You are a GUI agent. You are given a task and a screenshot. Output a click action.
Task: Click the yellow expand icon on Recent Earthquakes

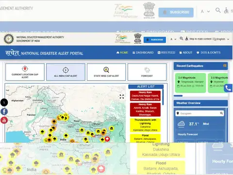tap(225, 66)
